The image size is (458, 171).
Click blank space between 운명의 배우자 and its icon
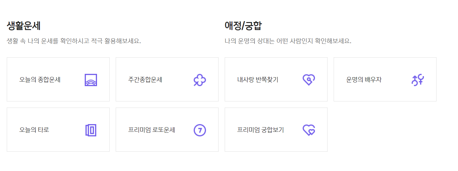(397, 80)
